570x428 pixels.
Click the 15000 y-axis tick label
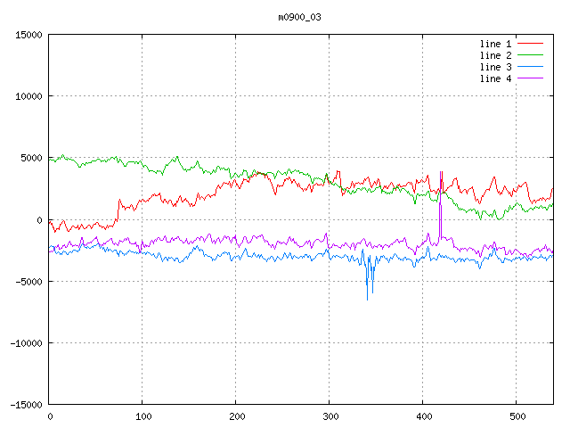28,35
